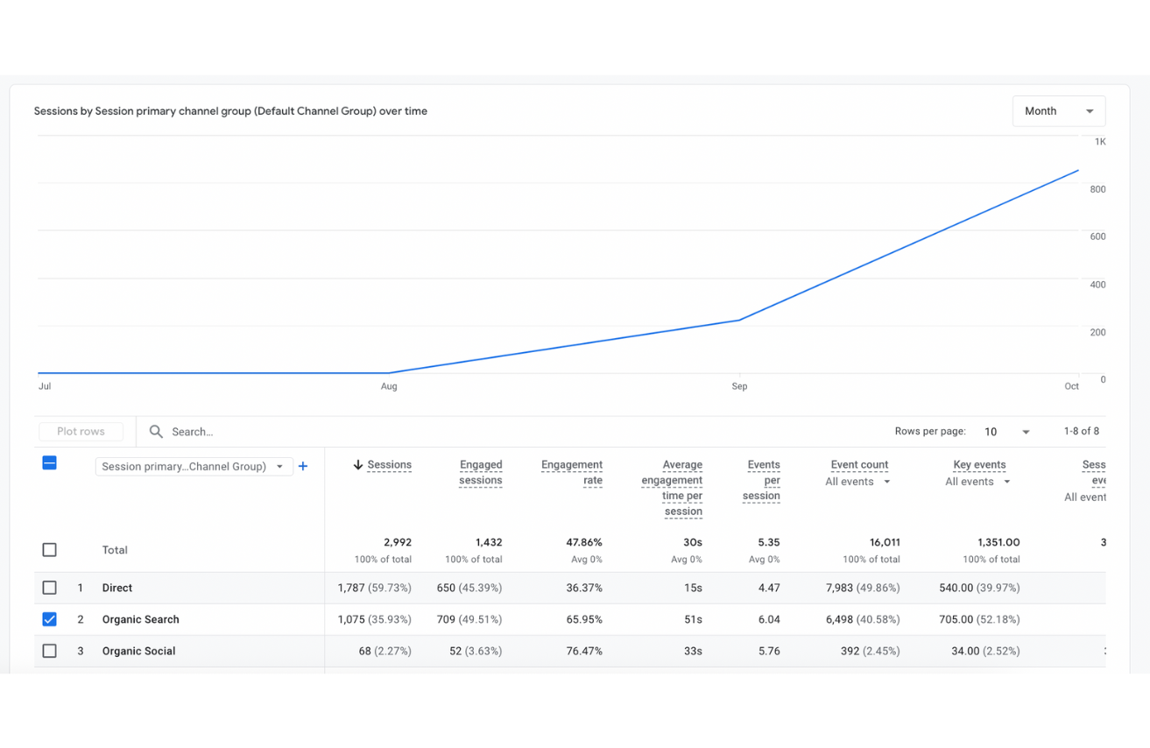Select the Direct row checkbox
This screenshot has height=748, width=1150.
click(50, 588)
